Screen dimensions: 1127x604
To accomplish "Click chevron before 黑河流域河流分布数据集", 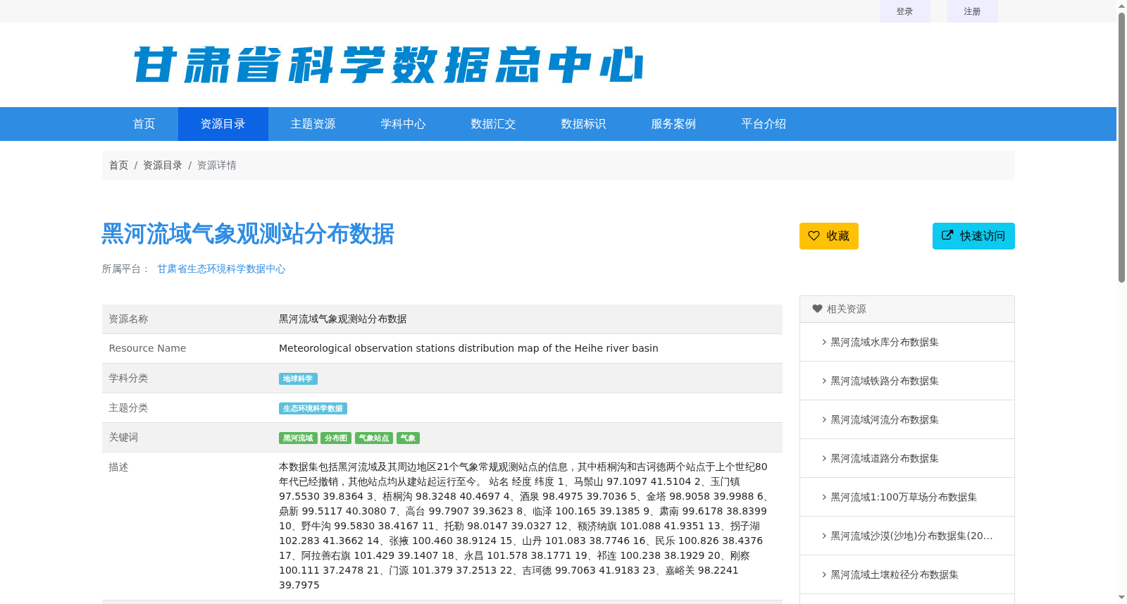I will click(824, 419).
